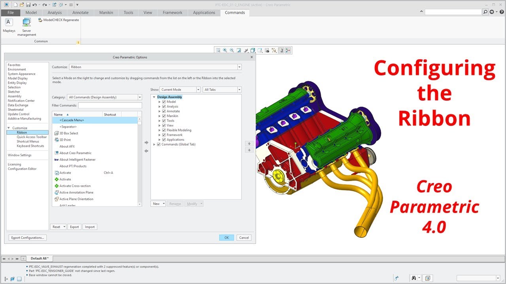Click the add-command right arrow between lists

tap(146, 143)
